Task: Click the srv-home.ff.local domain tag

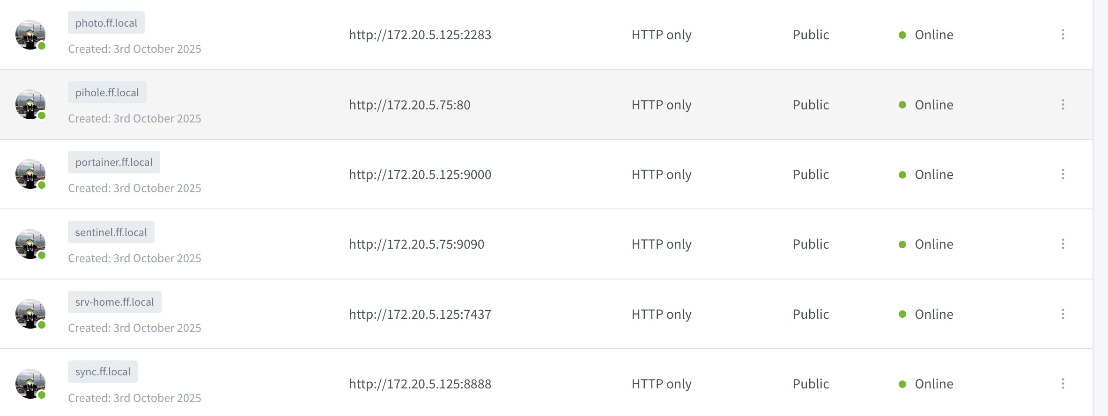Action: click(x=115, y=302)
